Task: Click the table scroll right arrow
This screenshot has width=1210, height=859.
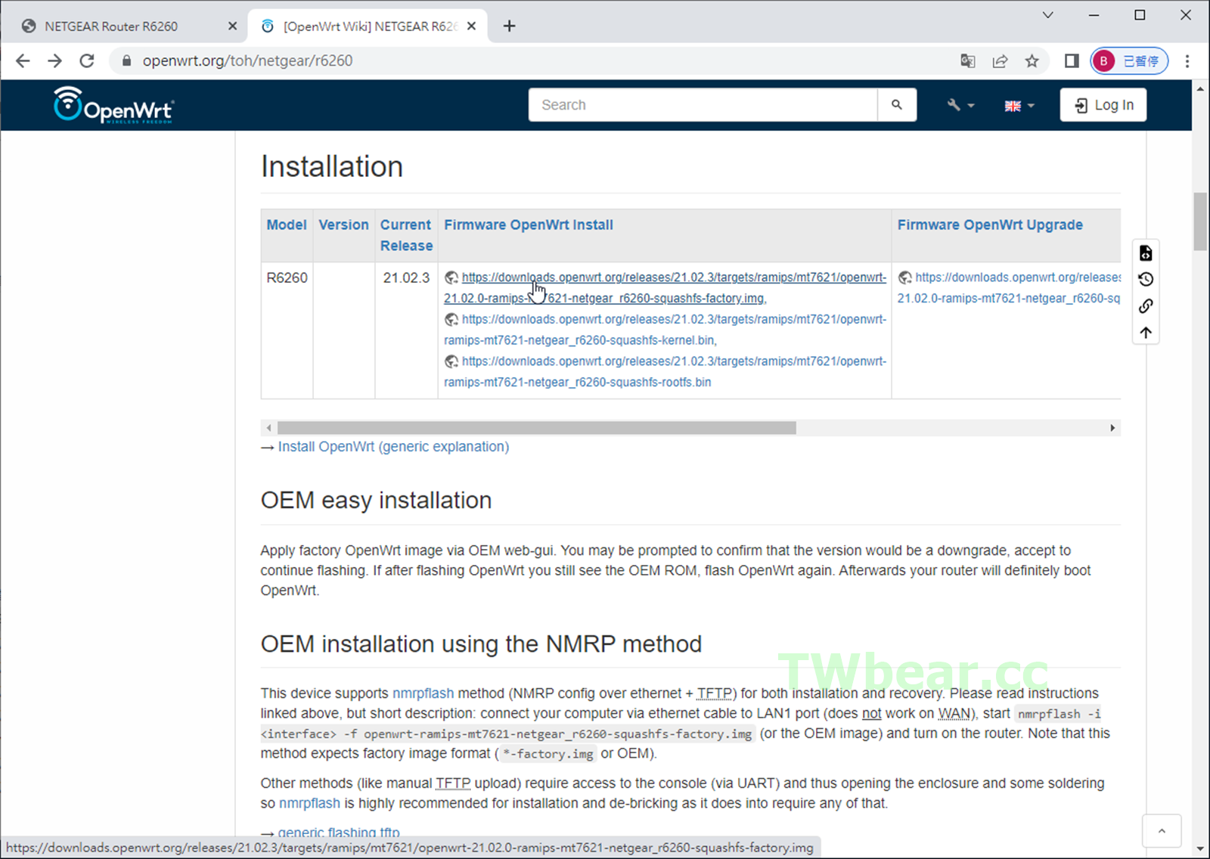Action: (x=1112, y=428)
